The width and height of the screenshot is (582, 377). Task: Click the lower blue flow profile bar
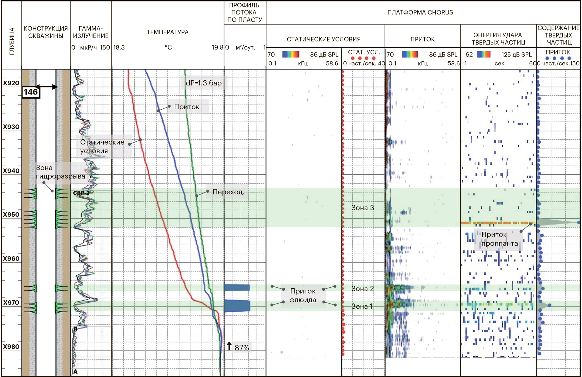237,306
